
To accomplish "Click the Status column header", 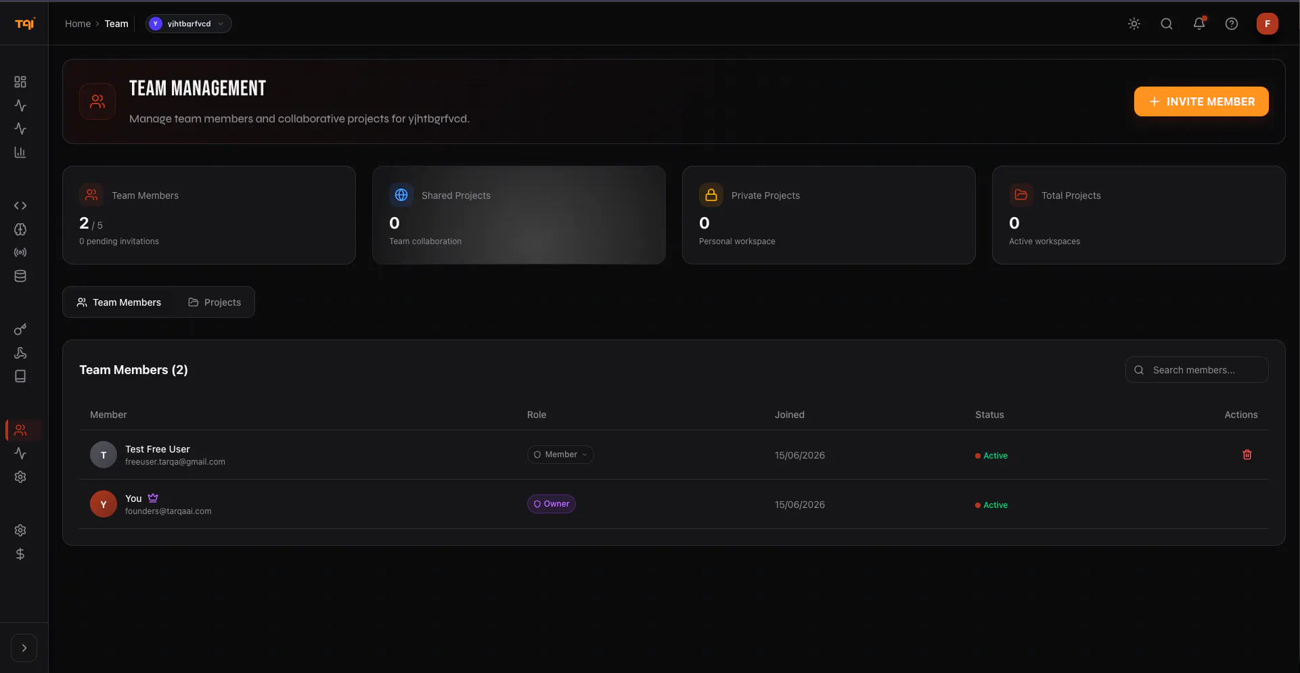I will [989, 415].
